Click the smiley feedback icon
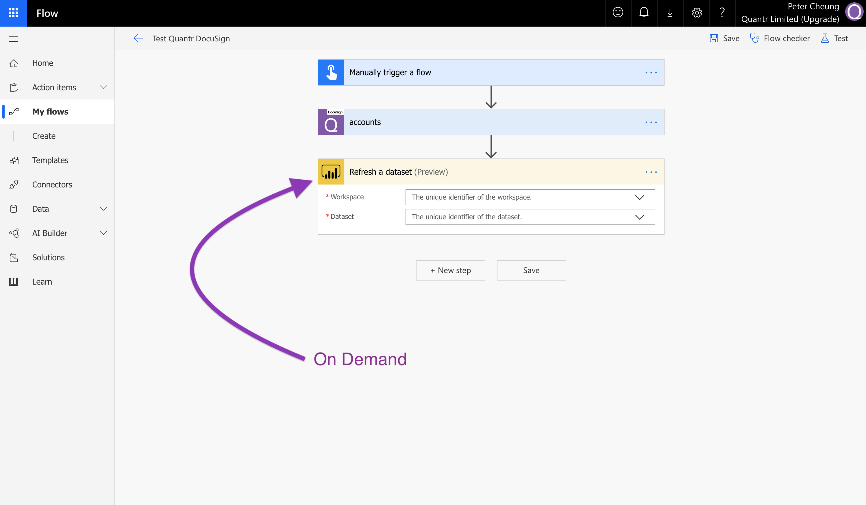 617,13
